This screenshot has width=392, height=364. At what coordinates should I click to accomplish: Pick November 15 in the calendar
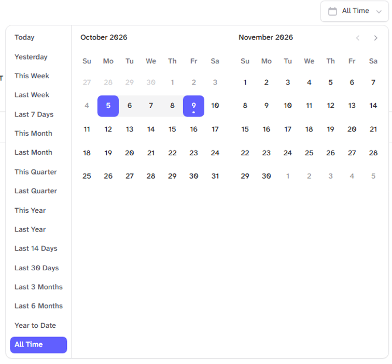[245, 129]
